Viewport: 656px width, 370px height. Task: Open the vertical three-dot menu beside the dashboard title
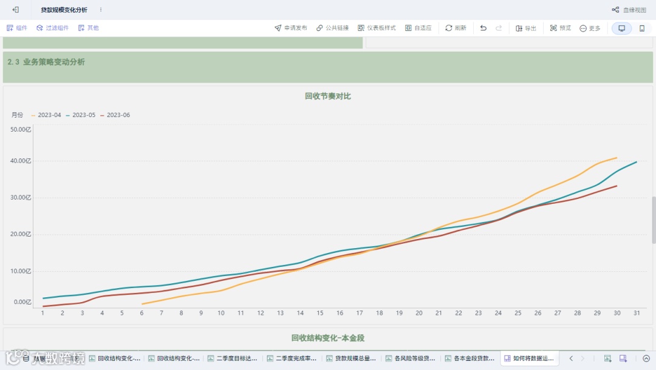point(101,10)
